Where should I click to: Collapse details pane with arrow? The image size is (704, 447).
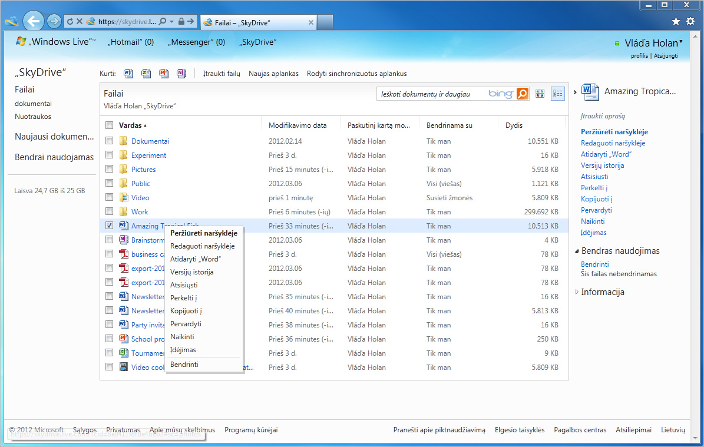[x=575, y=92]
